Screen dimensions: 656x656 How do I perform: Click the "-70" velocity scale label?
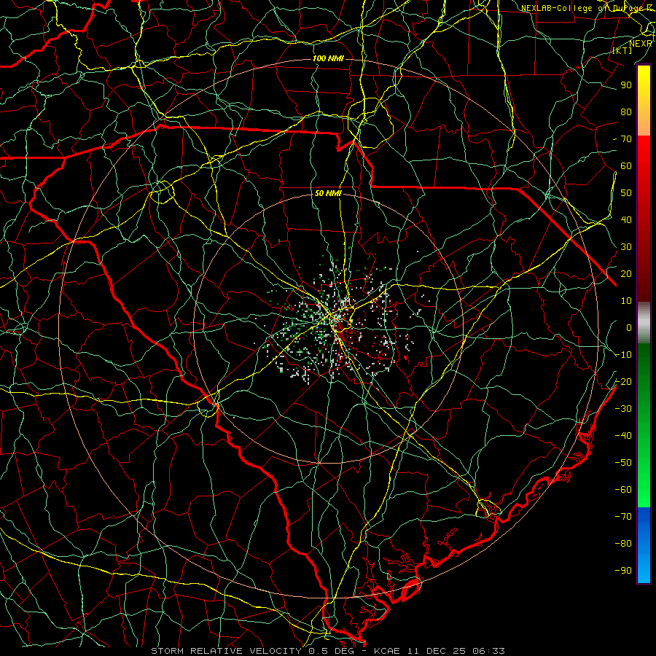pos(623,516)
